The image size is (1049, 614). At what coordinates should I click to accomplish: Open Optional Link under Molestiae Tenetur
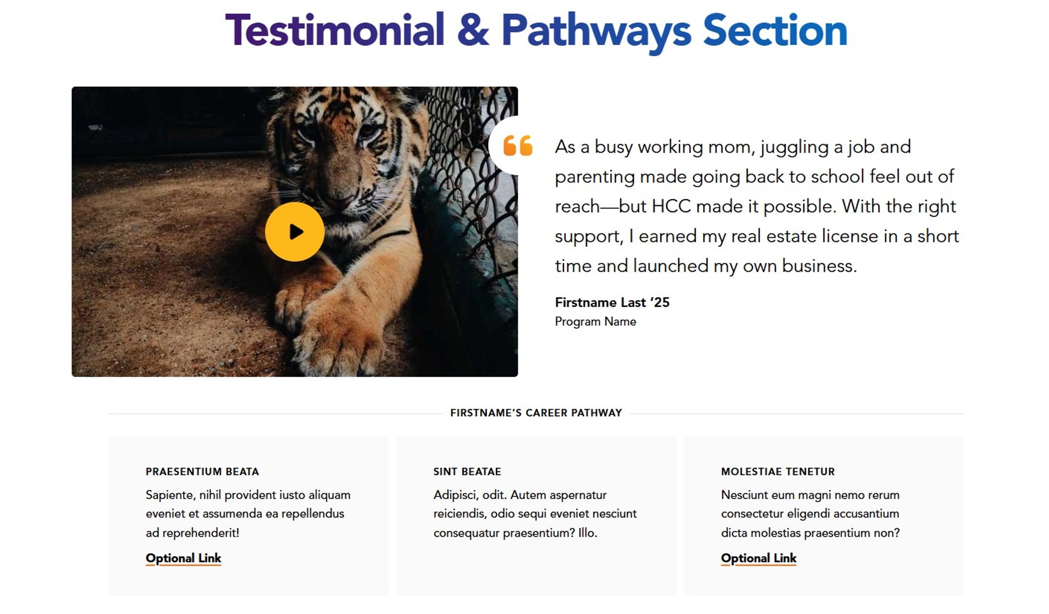(758, 558)
